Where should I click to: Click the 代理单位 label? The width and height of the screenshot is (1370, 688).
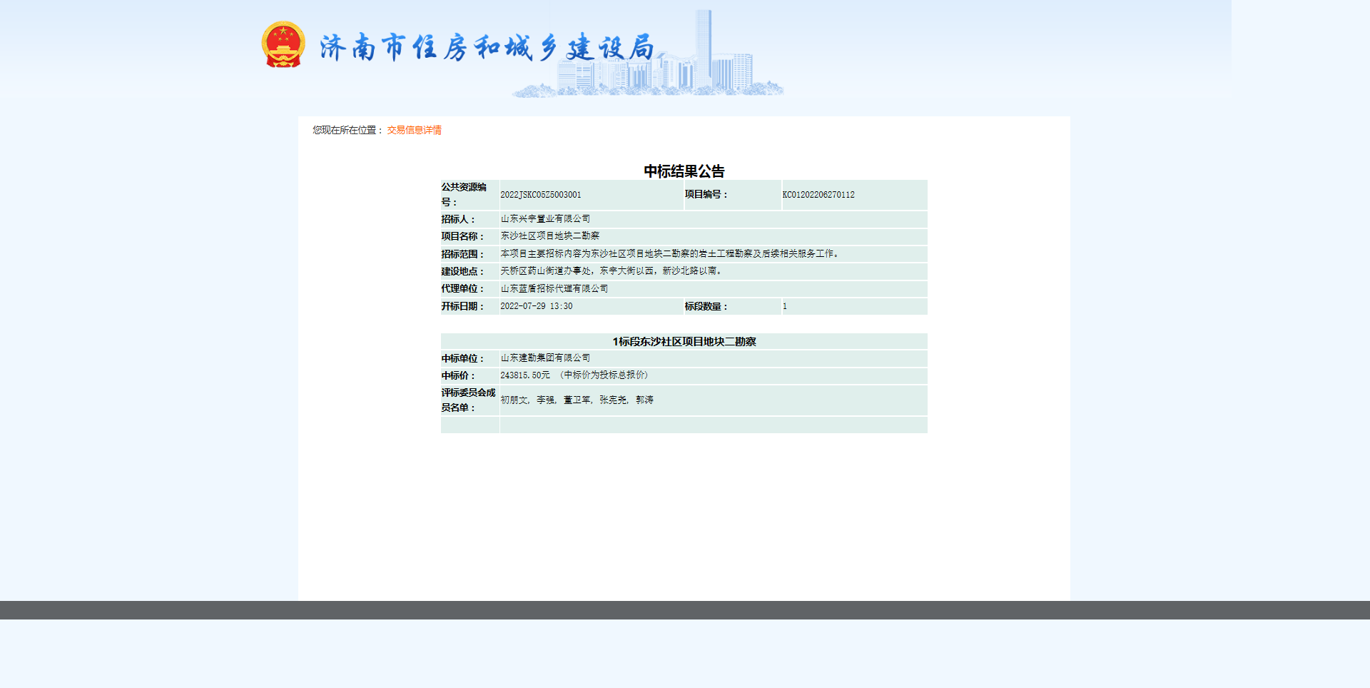462,288
